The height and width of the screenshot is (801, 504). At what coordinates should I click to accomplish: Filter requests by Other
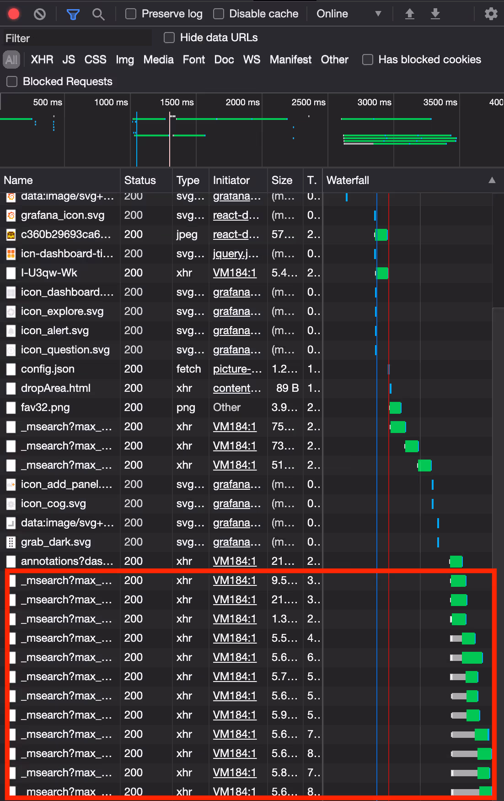coord(334,60)
